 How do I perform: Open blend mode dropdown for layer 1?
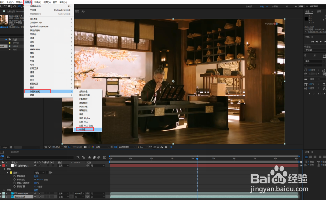point(64,166)
